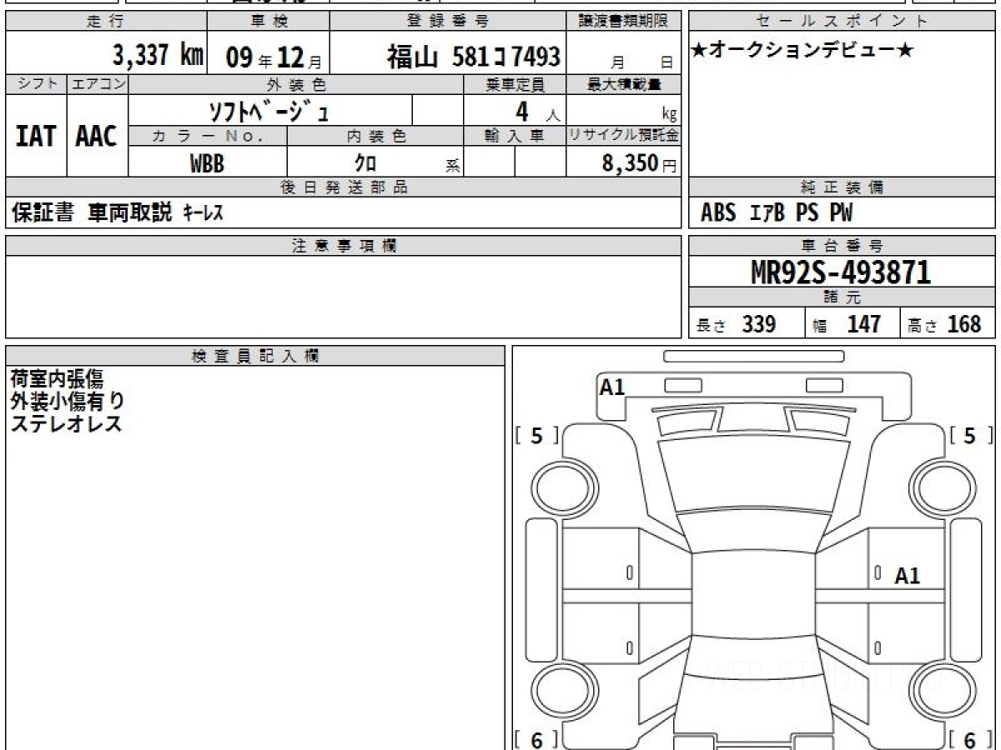This screenshot has width=1001, height=750.
Task: Click the IAT shift type cell
Action: point(36,137)
